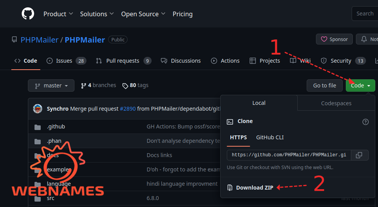Click the Go to file button

(324, 86)
